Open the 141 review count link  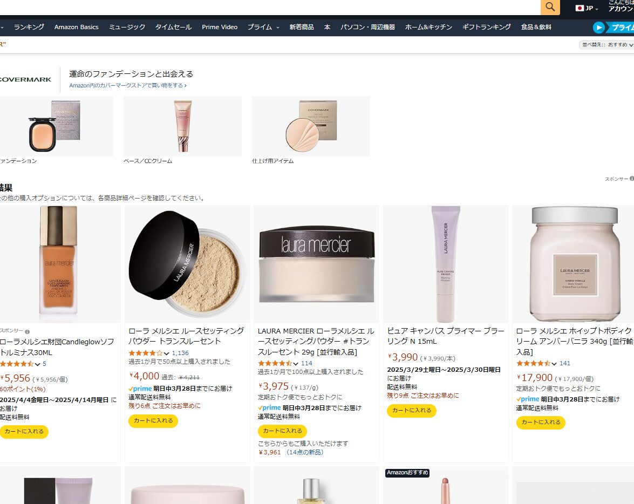tap(565, 363)
